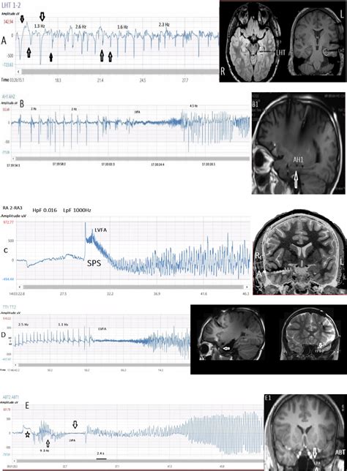Click the LVFA label in the RA 2-RA3 chart
This screenshot has width=347, height=471.
[101, 230]
